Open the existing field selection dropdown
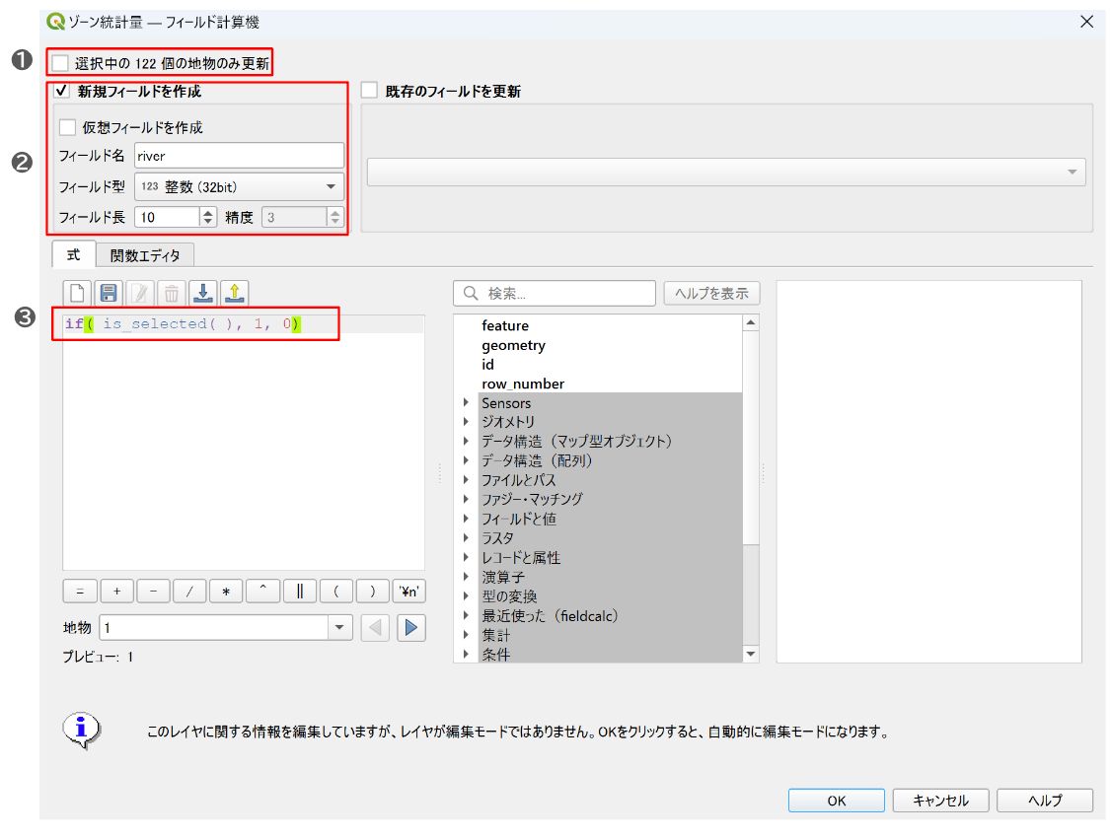The height and width of the screenshot is (838, 1111). pos(726,172)
